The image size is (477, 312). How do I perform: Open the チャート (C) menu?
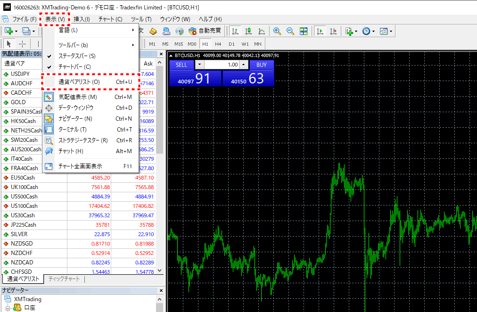point(110,19)
